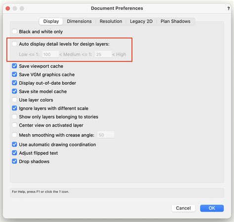Go to the Plan Shadows tab

point(175,21)
